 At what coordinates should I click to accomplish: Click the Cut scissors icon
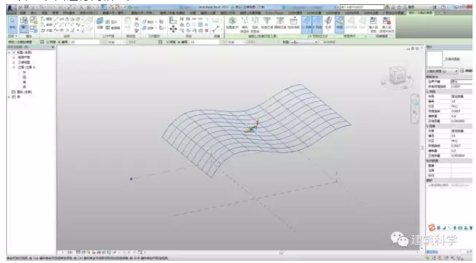[136, 19]
